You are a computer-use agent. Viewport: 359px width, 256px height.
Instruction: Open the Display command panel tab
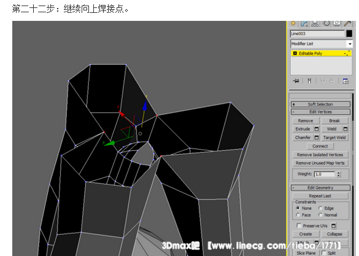click(x=336, y=23)
